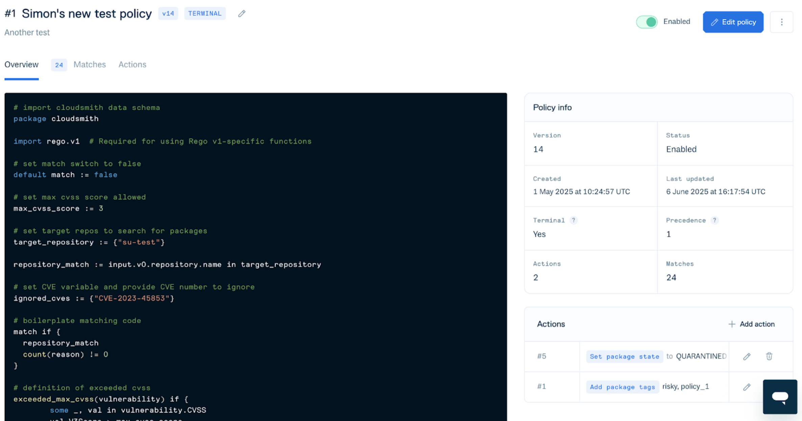This screenshot has height=421, width=802.
Task: Edit action #1 with pencil icon
Action: pos(747,387)
